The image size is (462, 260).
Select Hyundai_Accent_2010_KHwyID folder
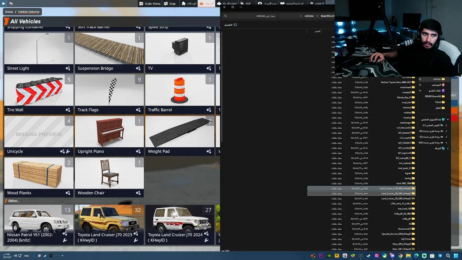point(361,234)
